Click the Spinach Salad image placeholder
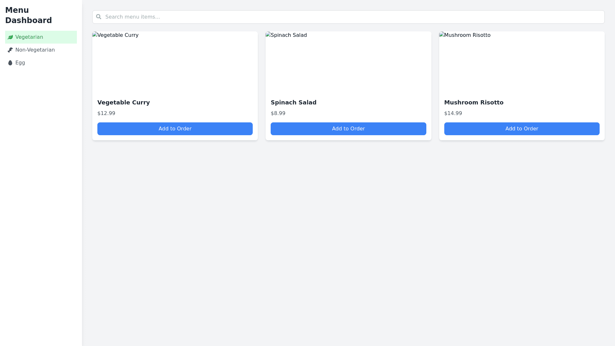The image size is (615, 346). coord(348,62)
